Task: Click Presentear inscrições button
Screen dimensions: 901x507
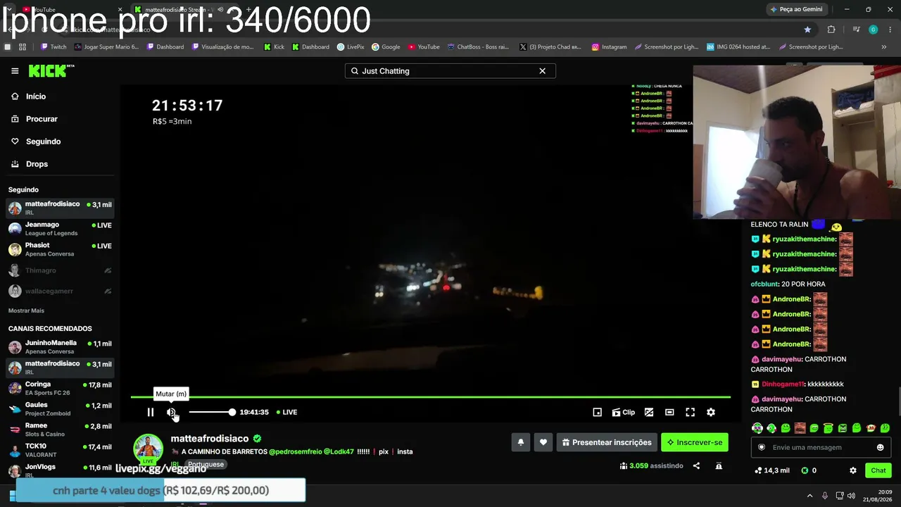Action: point(607,442)
